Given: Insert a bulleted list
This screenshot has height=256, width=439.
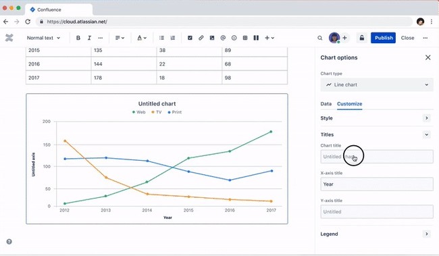Looking at the screenshot, I should coord(161,38).
